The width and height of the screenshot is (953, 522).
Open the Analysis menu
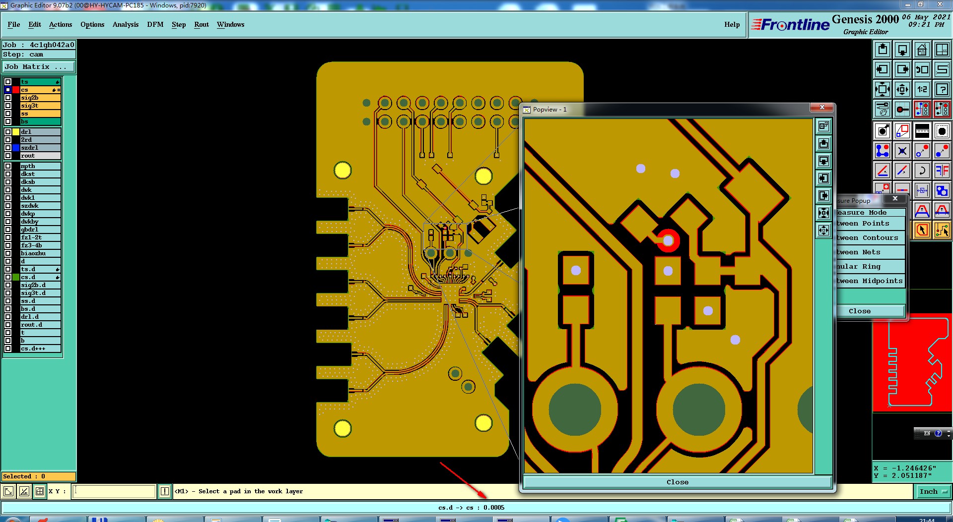tap(126, 24)
